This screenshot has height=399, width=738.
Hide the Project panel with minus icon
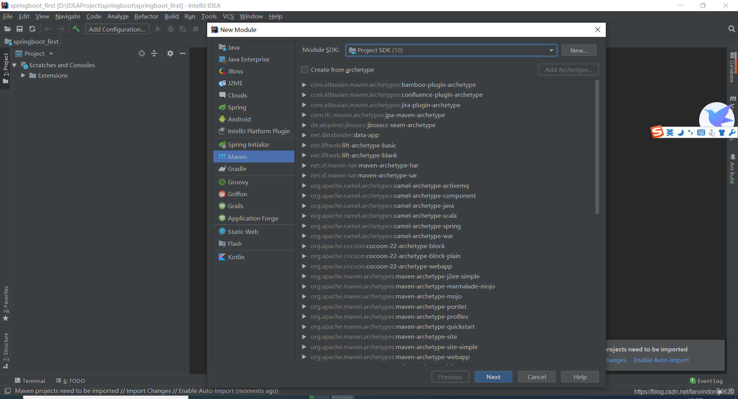183,53
